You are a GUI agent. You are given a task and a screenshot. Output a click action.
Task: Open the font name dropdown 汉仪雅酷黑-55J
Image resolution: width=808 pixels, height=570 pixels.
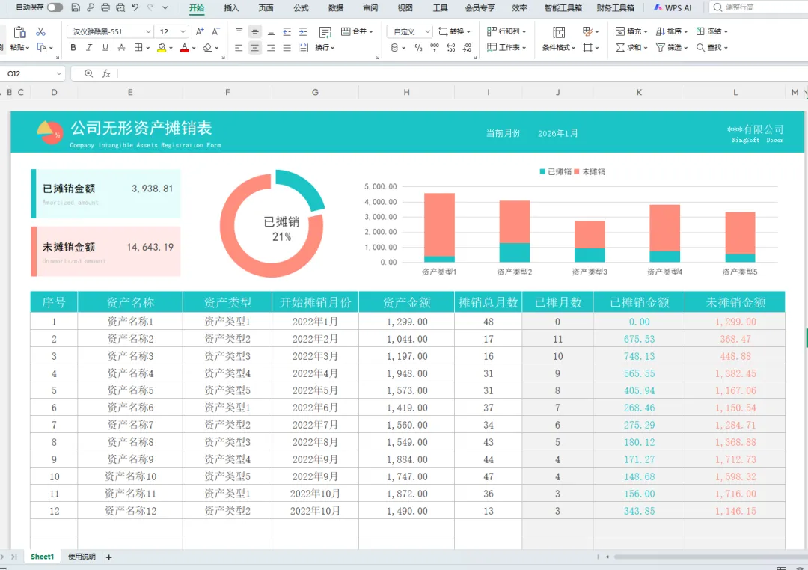click(148, 31)
